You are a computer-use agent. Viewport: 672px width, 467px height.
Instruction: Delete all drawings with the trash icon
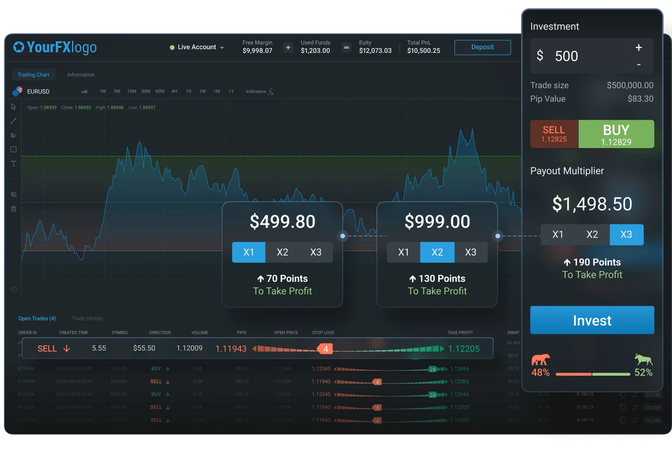(13, 208)
